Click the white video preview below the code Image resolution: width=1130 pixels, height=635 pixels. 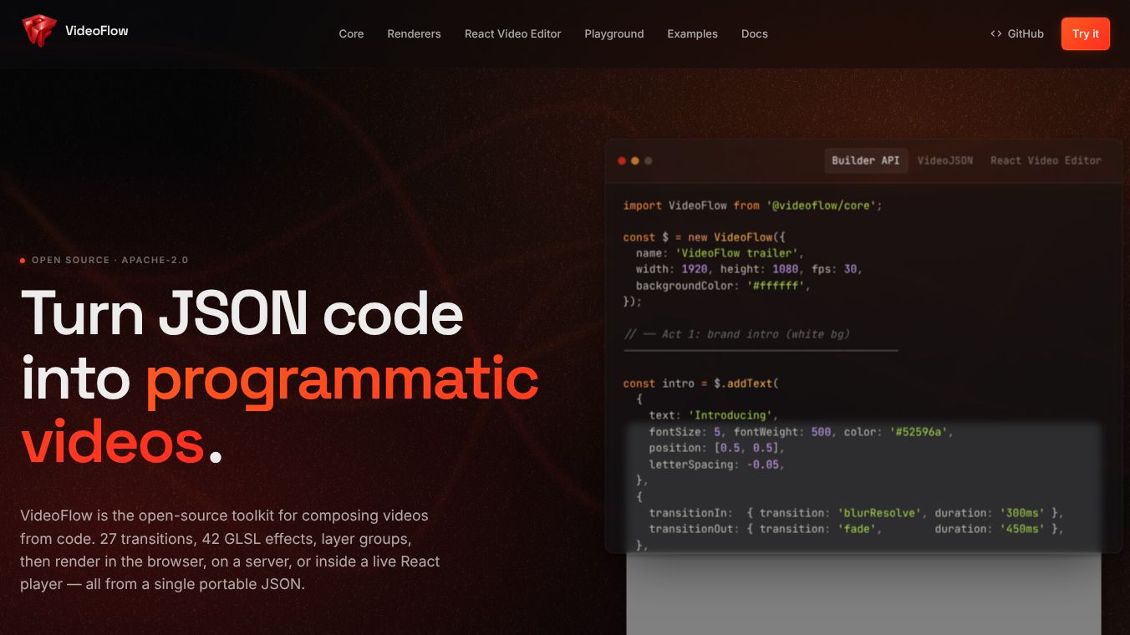863,593
